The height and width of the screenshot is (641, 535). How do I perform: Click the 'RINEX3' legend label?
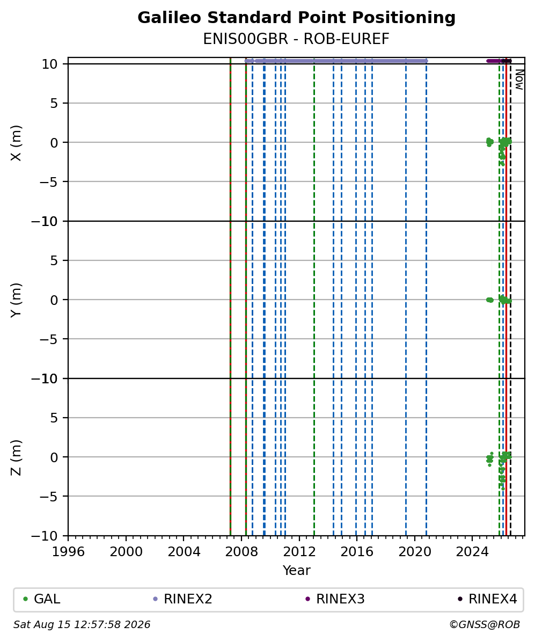pos(340,599)
